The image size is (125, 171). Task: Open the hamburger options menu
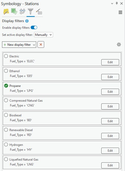click(x=120, y=12)
